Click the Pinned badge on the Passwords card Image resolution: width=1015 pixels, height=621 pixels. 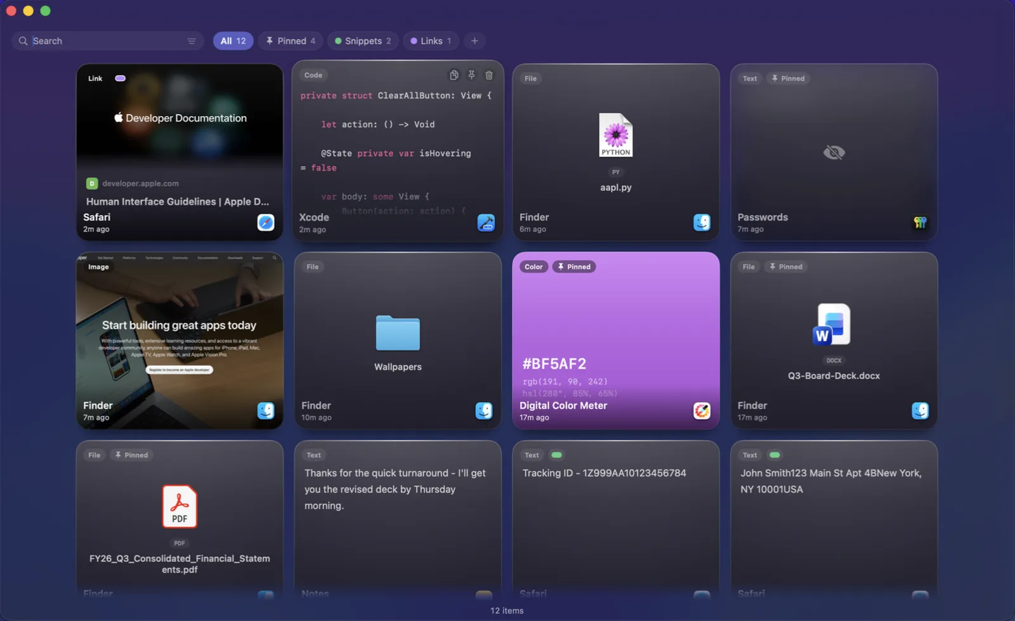coord(787,79)
